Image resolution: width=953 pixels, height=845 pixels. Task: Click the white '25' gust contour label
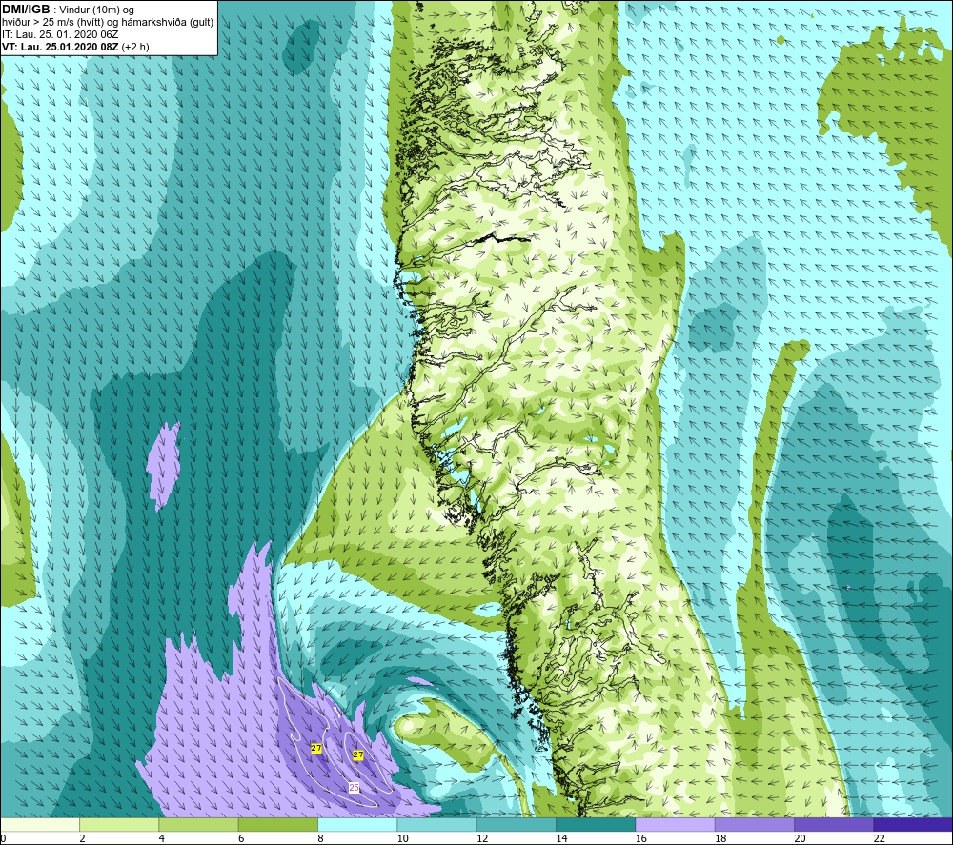pos(354,787)
